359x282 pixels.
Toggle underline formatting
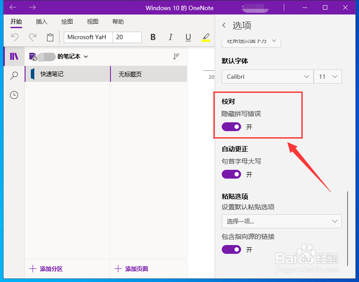point(188,37)
